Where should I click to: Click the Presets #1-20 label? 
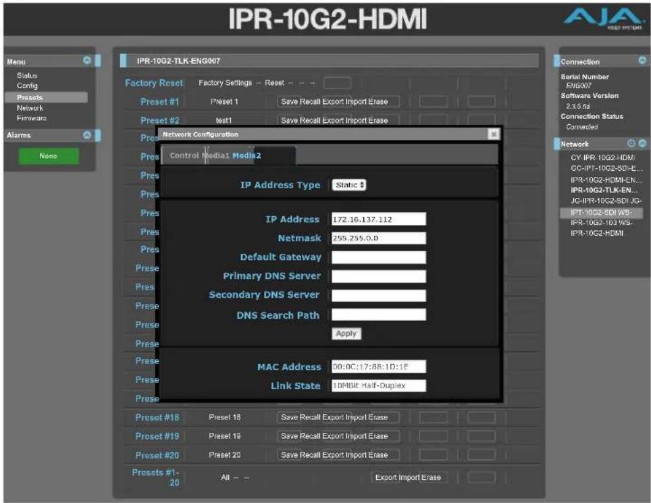coord(156,477)
